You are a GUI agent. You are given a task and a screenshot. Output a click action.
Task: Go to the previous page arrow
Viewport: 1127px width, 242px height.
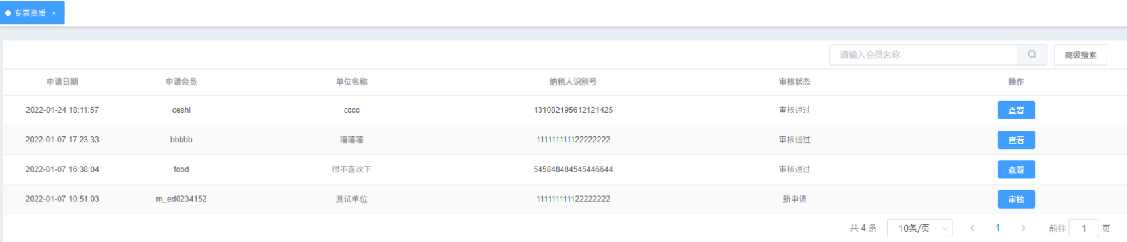pos(972,228)
